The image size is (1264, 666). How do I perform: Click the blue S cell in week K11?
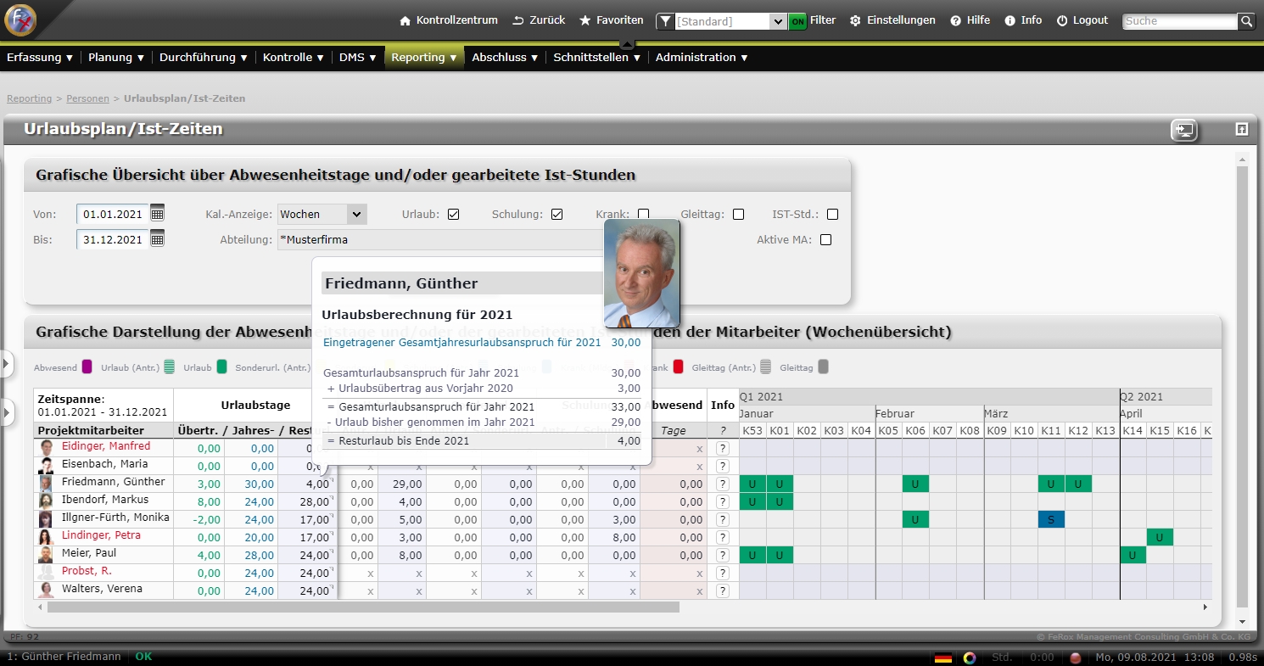[1051, 519]
